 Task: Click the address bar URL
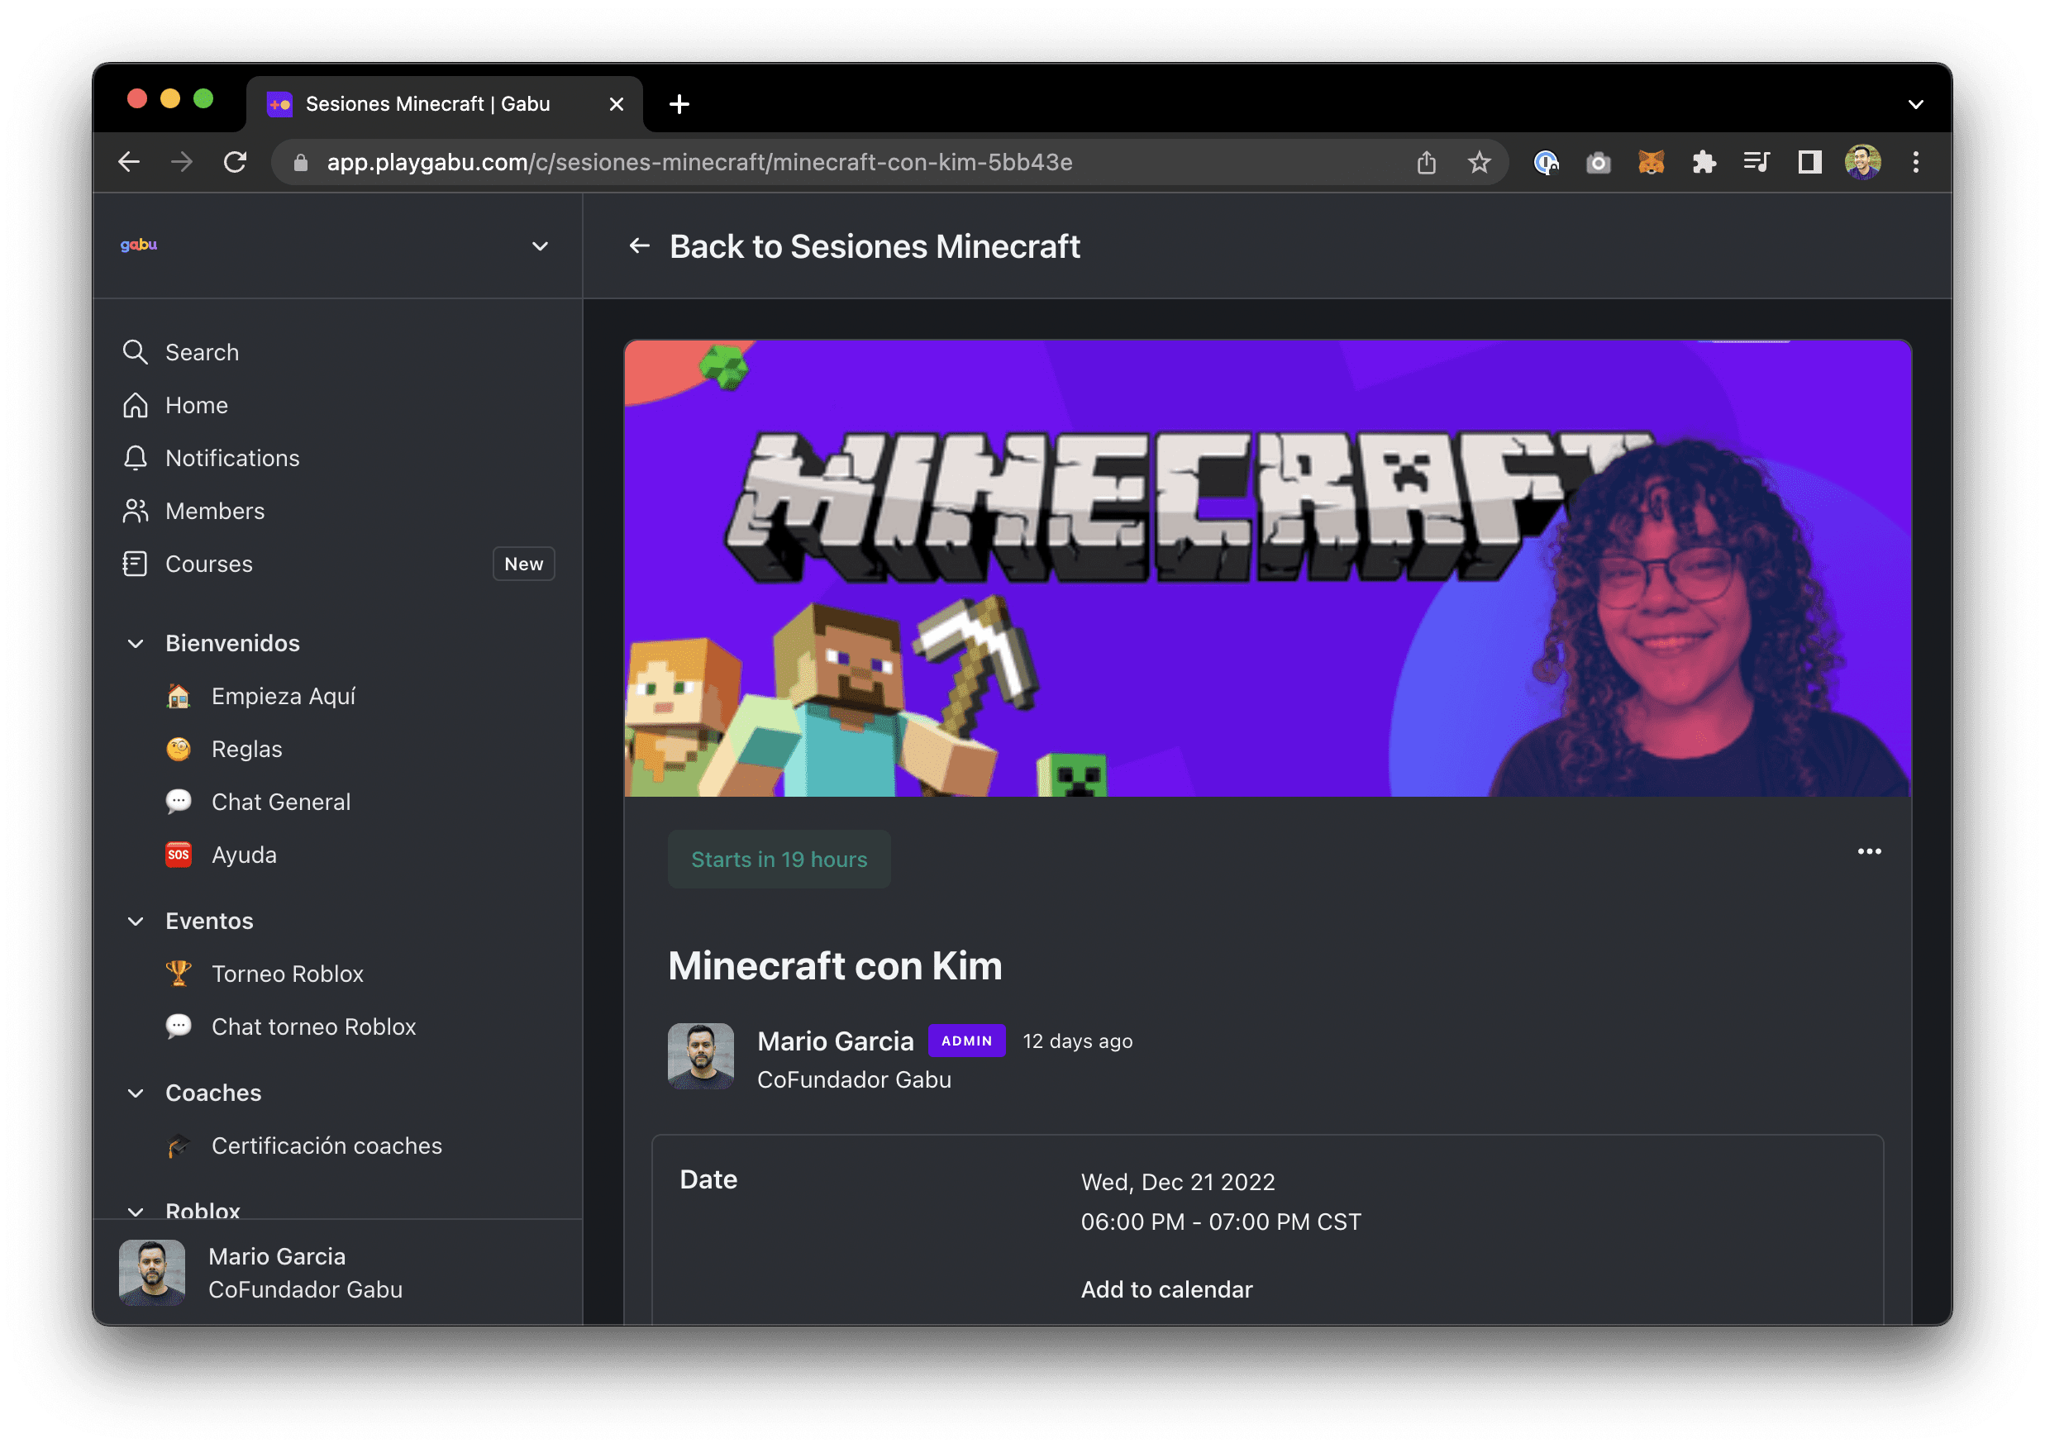(699, 162)
